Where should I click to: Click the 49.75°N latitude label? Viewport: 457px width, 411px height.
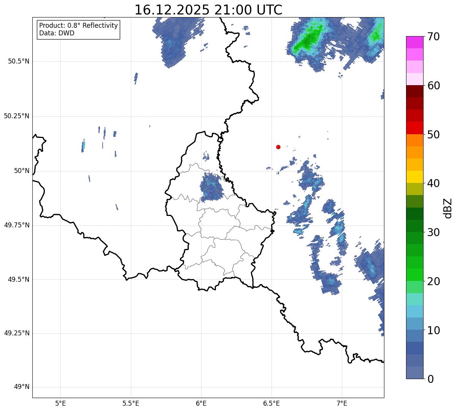[x=16, y=225]
